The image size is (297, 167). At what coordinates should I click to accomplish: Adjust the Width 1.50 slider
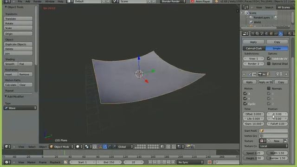pos(278,153)
